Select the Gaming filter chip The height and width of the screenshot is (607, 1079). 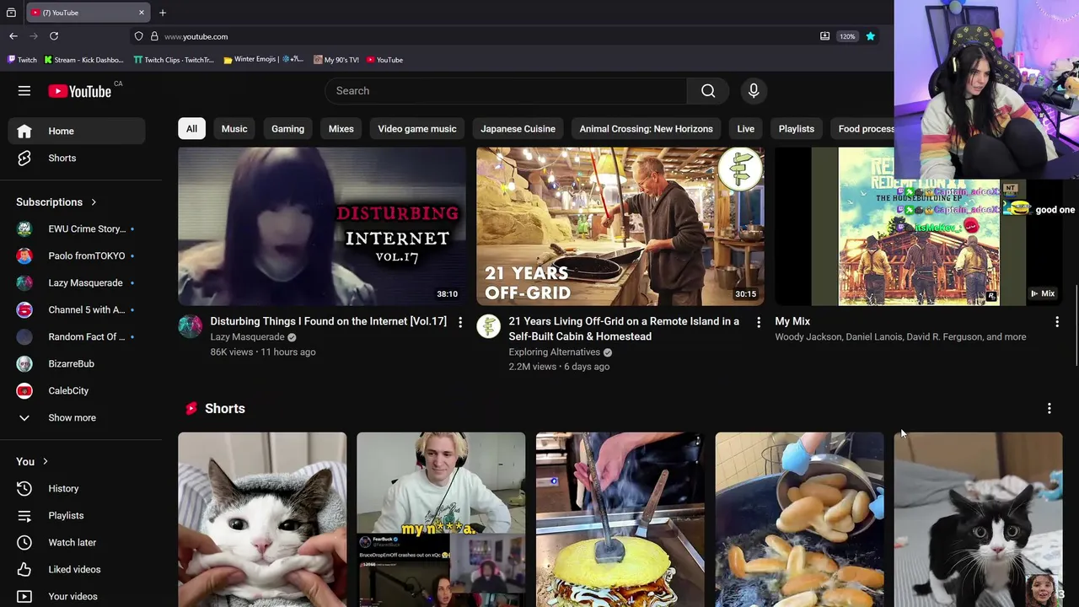[x=287, y=129]
